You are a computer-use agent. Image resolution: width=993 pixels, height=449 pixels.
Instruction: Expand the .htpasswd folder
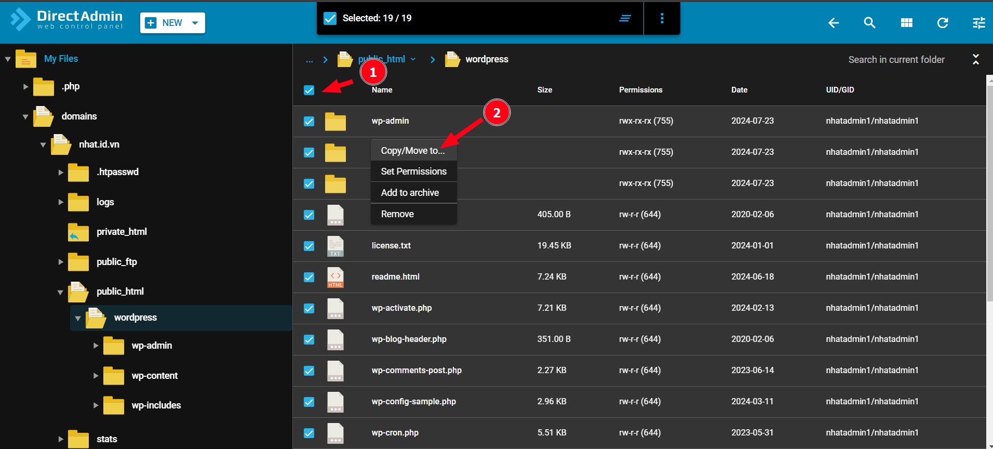point(61,173)
